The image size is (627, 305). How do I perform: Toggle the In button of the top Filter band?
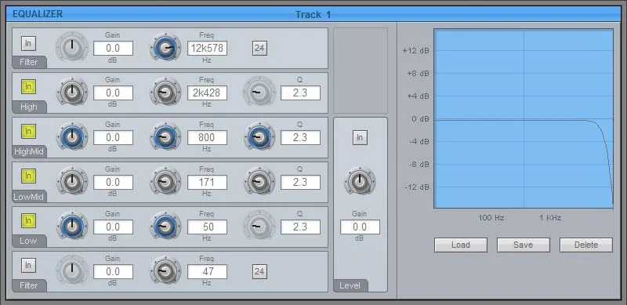[28, 44]
